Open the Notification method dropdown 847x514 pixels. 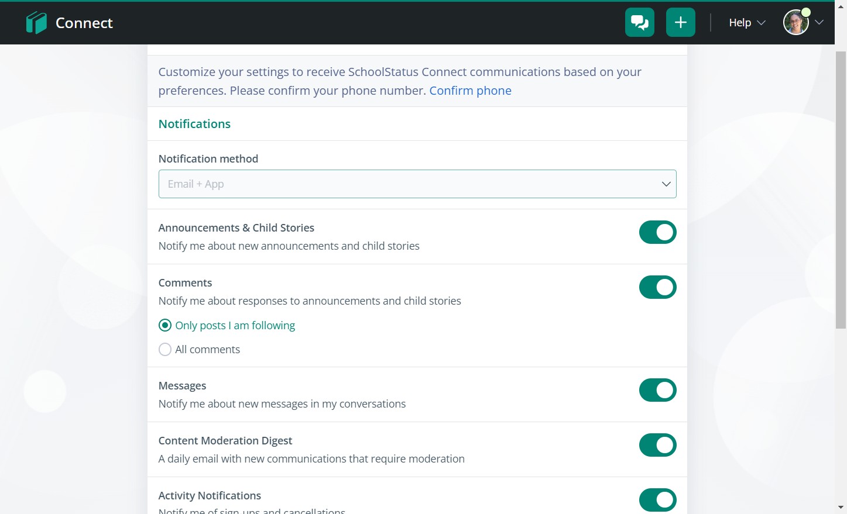(x=417, y=184)
